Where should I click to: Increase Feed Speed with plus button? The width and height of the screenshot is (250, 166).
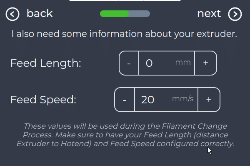[x=209, y=100]
